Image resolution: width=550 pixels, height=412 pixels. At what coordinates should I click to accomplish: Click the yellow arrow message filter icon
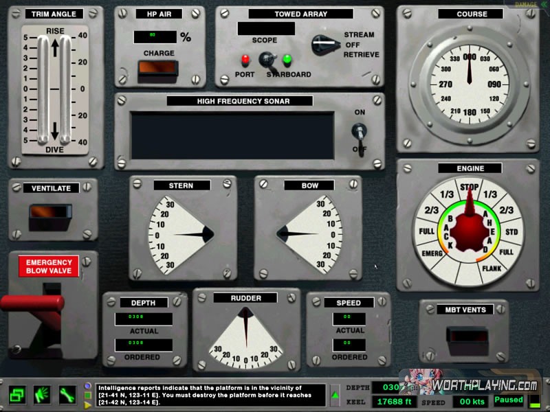(87, 404)
